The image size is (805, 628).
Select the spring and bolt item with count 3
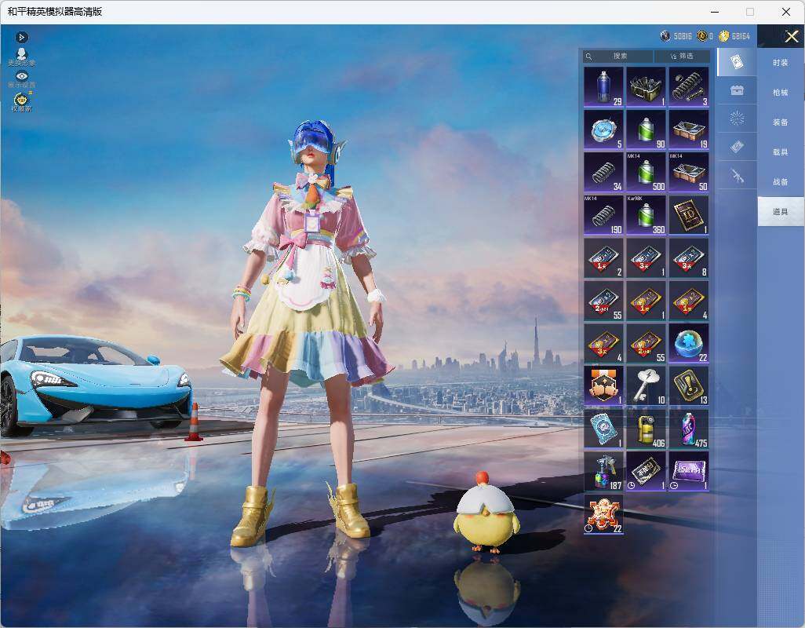click(688, 87)
